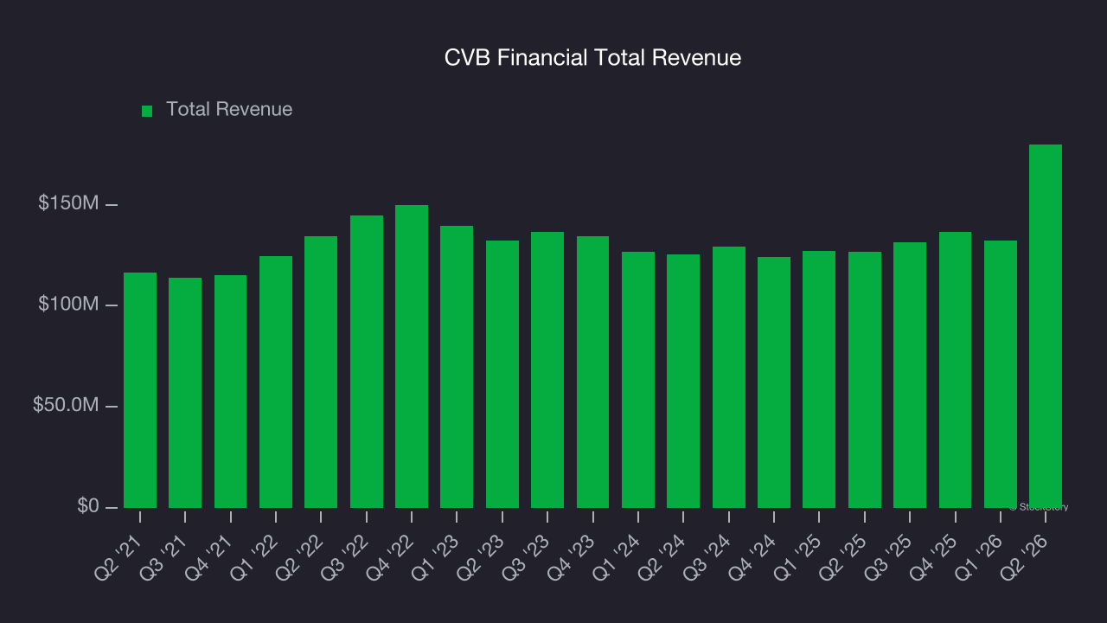This screenshot has height=623, width=1107.
Task: Click the Q4 '24 revenue bar
Action: click(x=774, y=382)
